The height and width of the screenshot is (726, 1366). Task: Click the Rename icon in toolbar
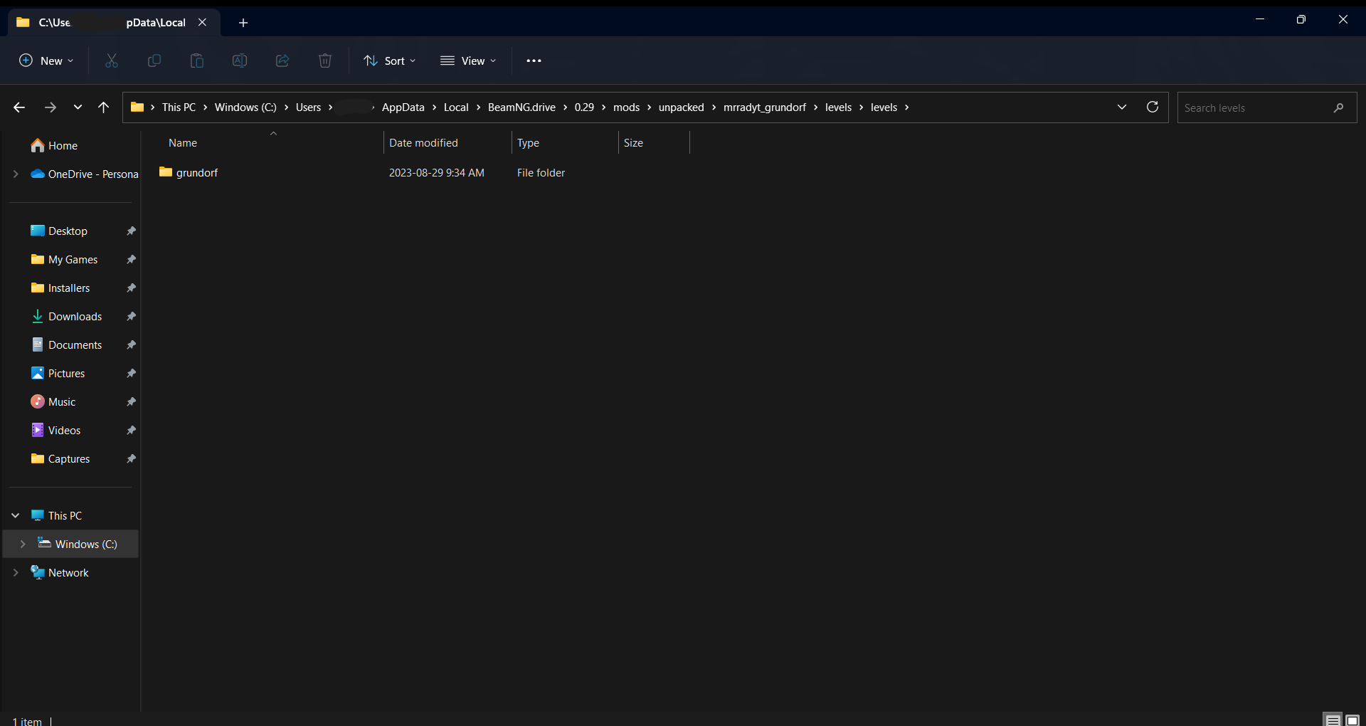(240, 60)
